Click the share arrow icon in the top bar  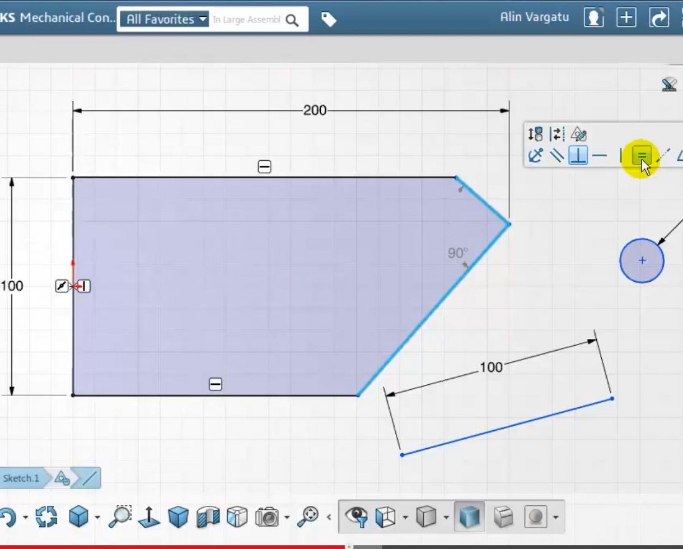click(659, 18)
